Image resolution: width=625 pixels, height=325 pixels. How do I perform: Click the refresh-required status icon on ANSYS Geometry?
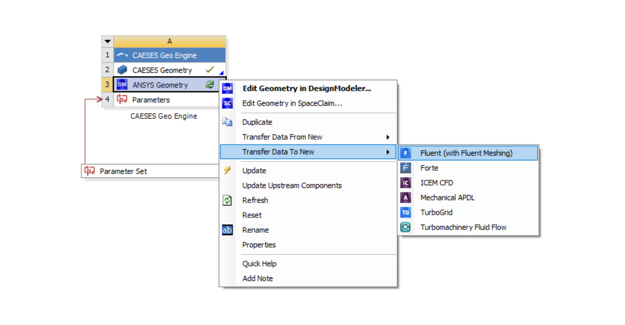(x=210, y=84)
